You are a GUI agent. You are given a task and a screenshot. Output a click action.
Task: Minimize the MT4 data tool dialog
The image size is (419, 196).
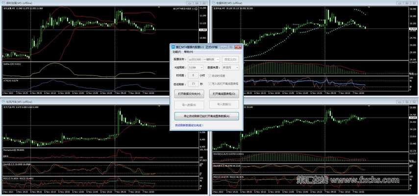tap(224, 47)
